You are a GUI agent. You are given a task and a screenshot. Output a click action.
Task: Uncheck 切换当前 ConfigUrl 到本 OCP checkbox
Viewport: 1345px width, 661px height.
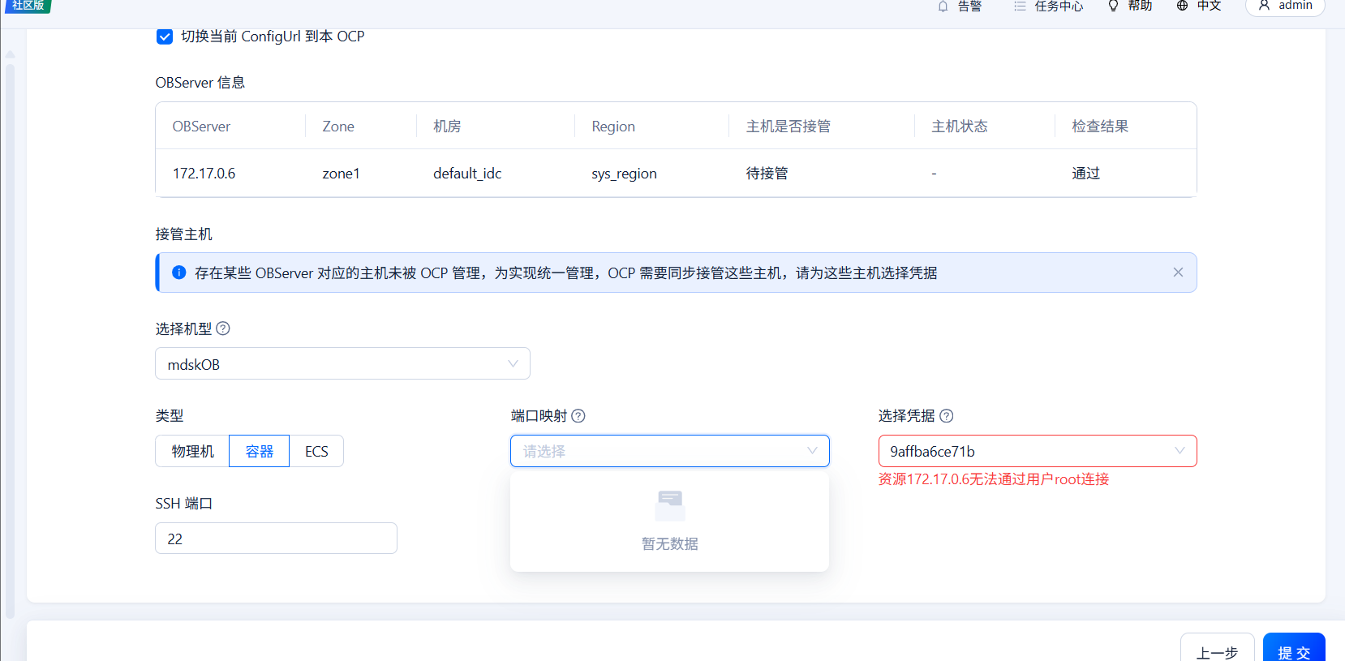coord(165,36)
